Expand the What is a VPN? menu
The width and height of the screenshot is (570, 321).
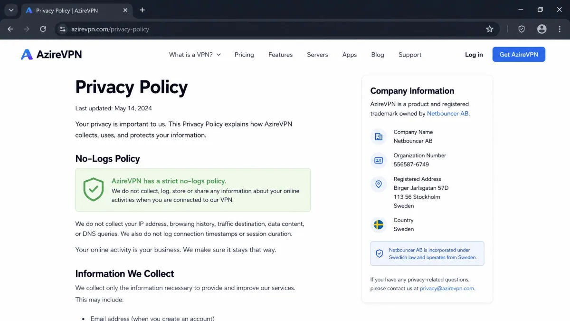coord(195,55)
